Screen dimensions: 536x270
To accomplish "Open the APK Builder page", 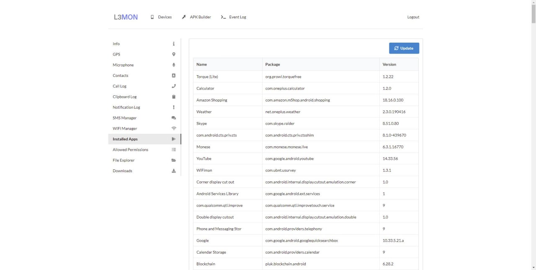I will point(196,17).
